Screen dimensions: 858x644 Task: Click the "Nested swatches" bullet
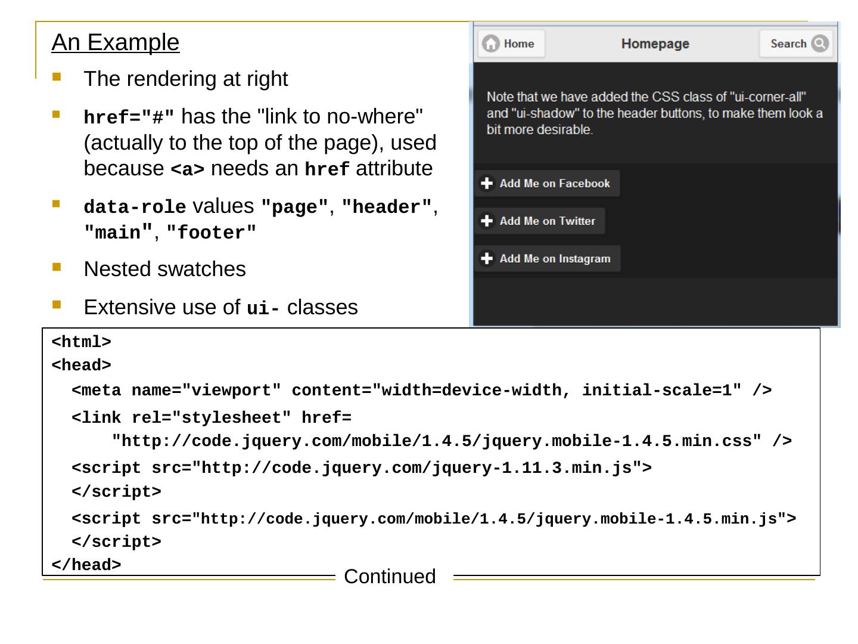165,269
